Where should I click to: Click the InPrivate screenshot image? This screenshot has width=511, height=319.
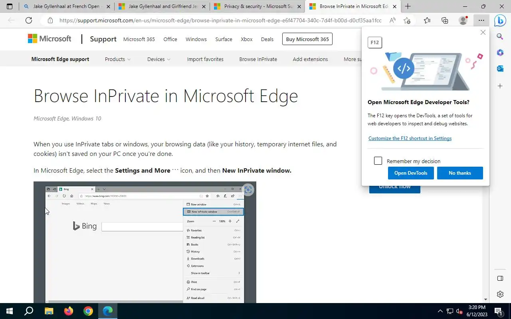pos(145,242)
